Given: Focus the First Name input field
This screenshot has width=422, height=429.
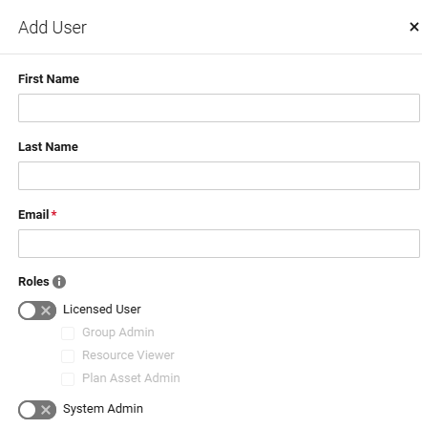Looking at the screenshot, I should 219,108.
